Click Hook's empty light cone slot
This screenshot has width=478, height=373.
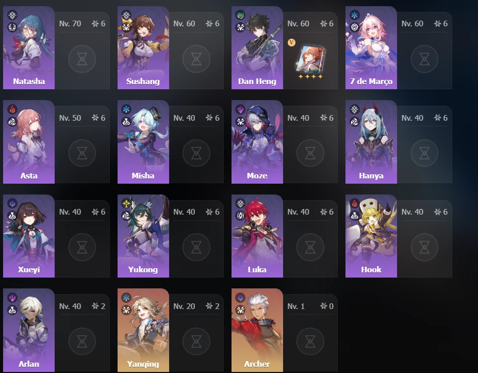(x=424, y=247)
